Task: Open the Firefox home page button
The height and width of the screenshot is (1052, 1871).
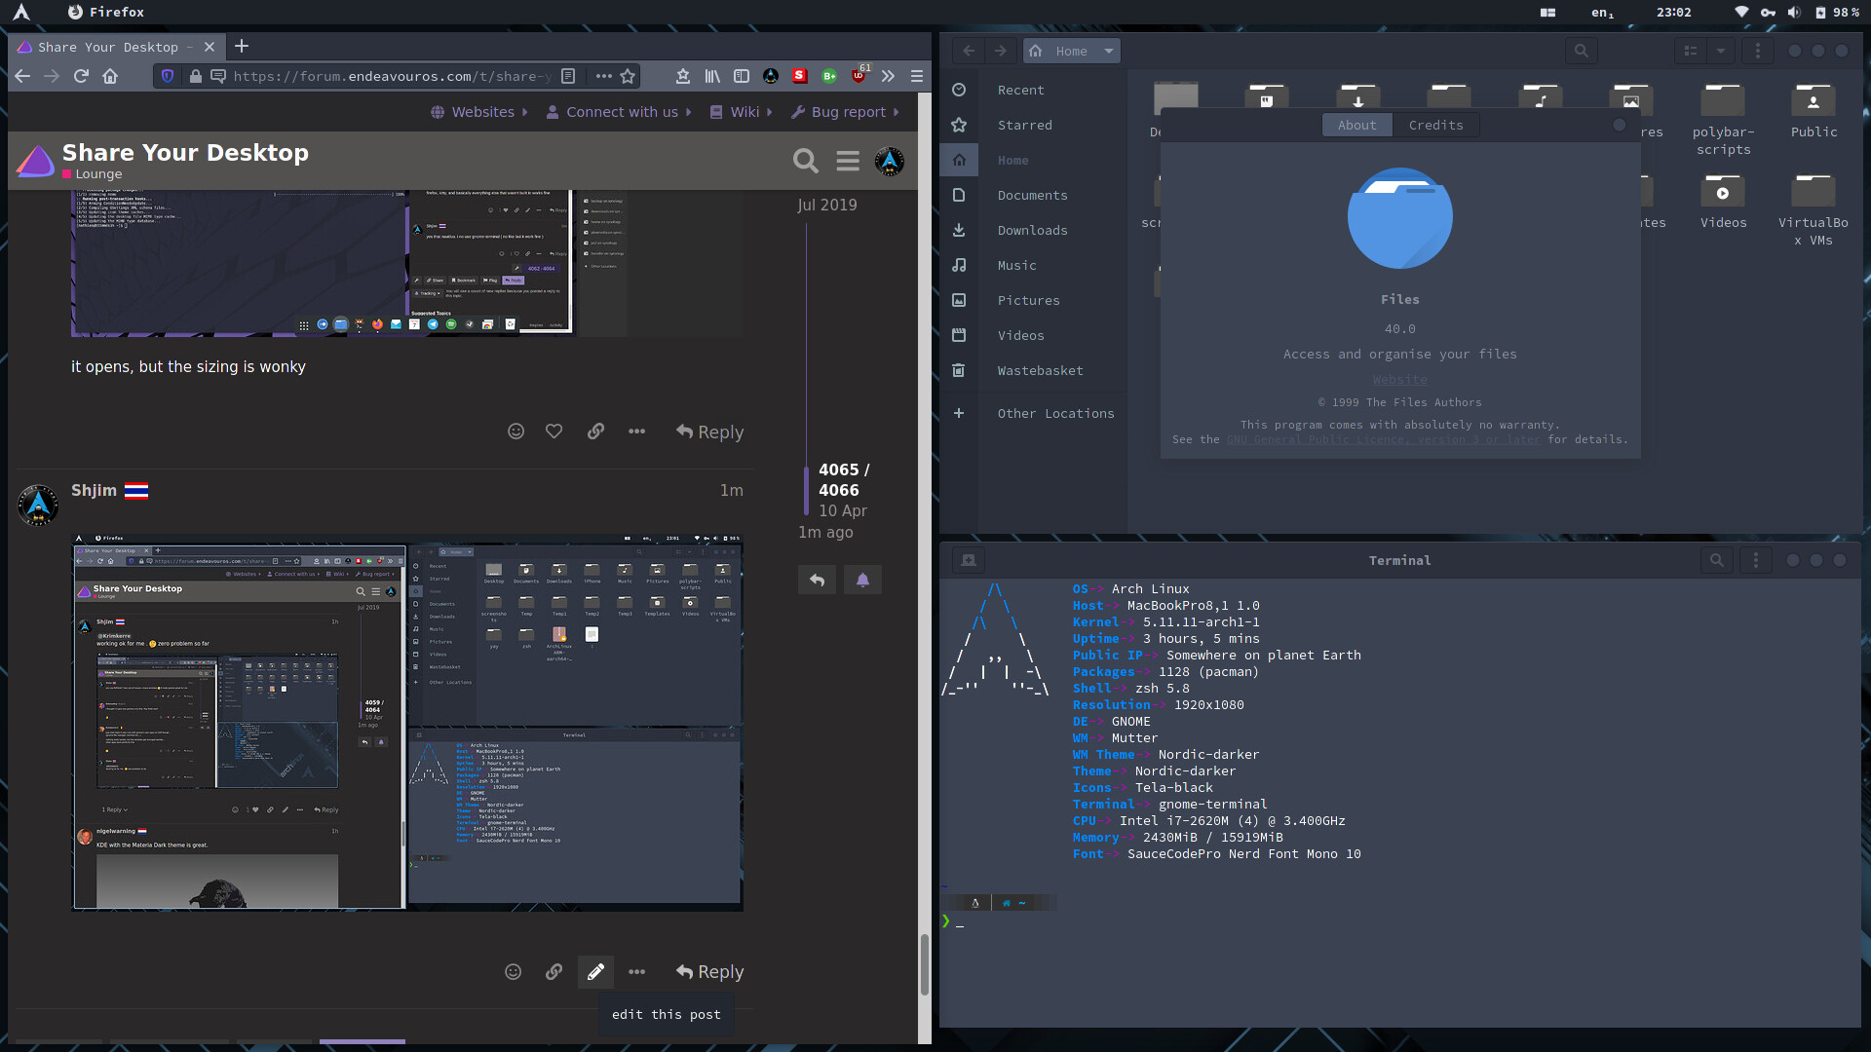Action: [110, 76]
